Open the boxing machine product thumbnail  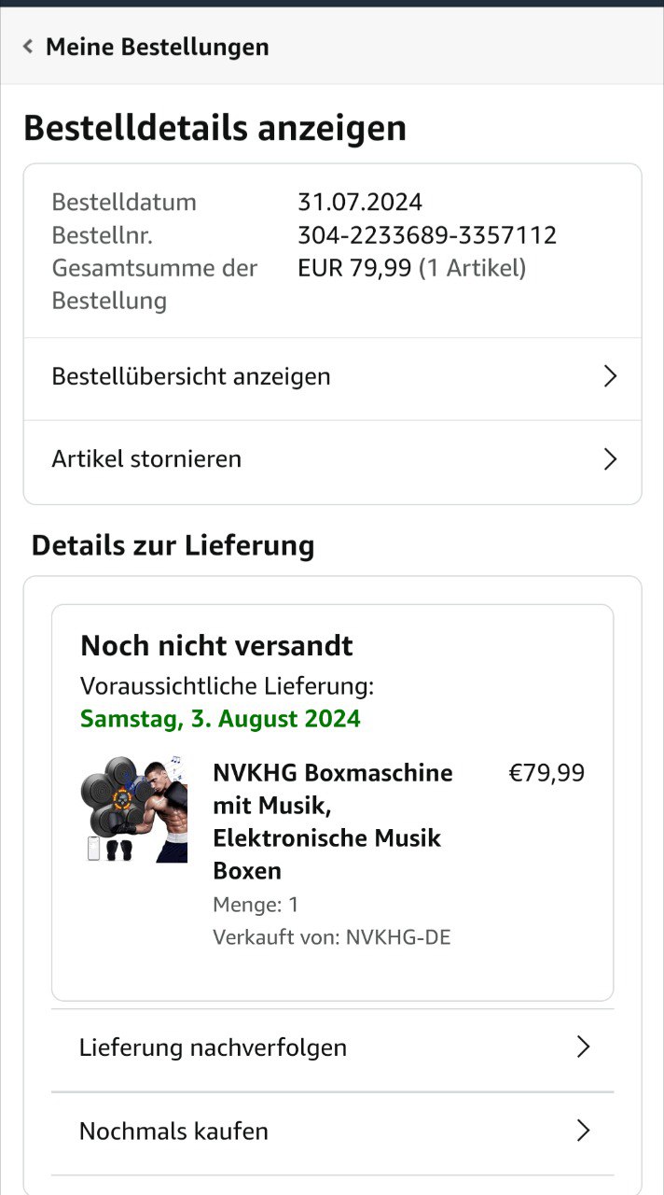pos(133,809)
